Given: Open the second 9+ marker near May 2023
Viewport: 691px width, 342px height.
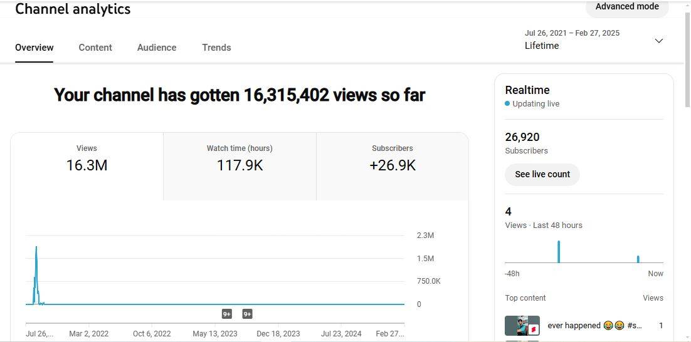Looking at the screenshot, I should click(x=247, y=314).
